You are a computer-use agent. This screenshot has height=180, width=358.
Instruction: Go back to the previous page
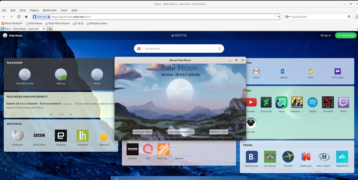coord(4,17)
